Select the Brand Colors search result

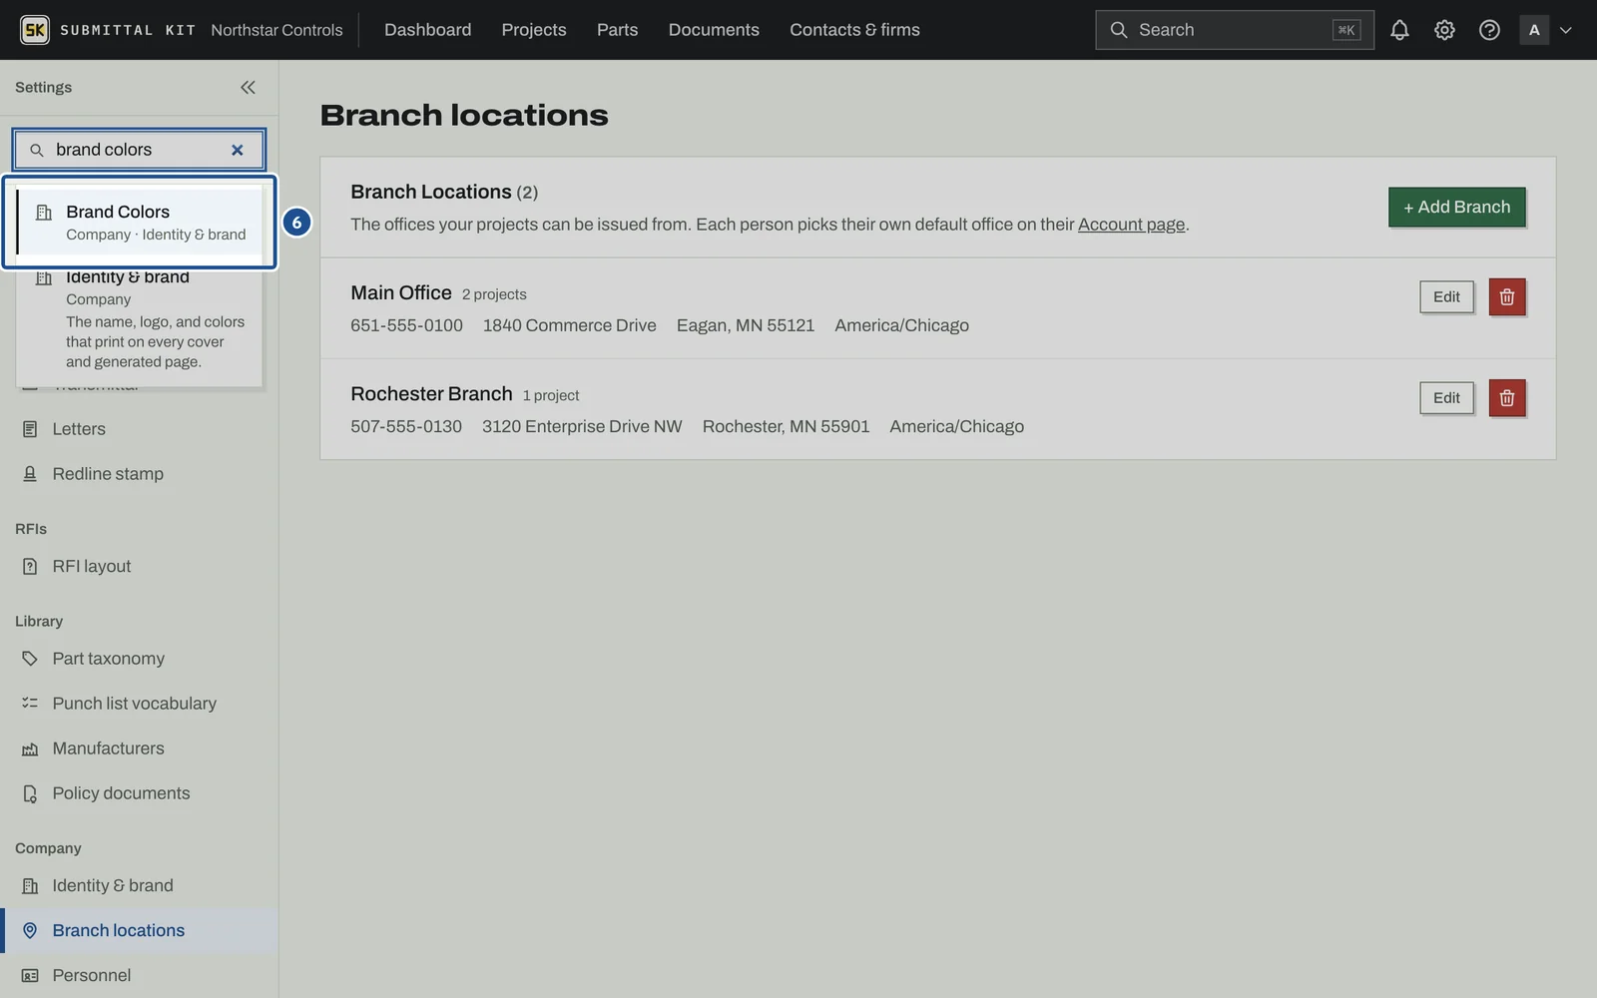point(140,223)
